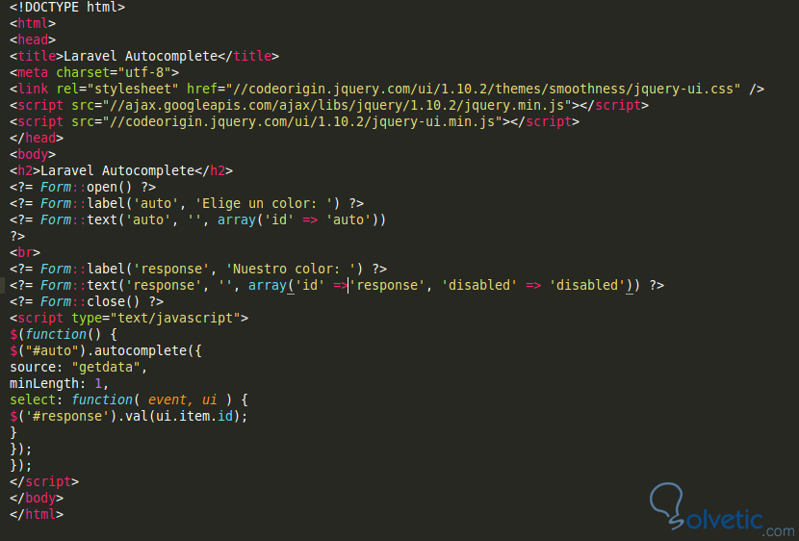Click the jquery-ui.min.js script src string
Viewport: 799px width, 541px height.
[302, 121]
